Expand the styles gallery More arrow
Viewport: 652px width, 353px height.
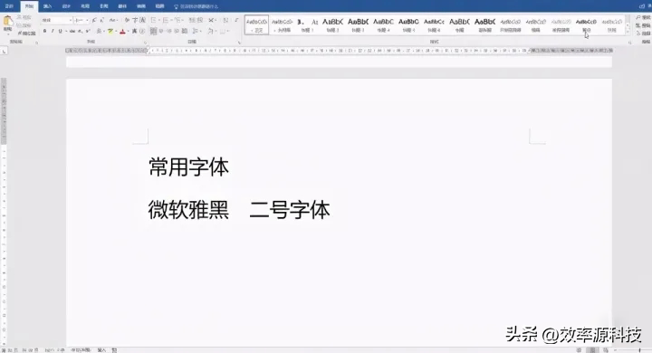click(628, 33)
